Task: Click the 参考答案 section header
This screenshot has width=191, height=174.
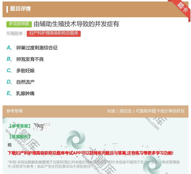Action: pos(15,111)
